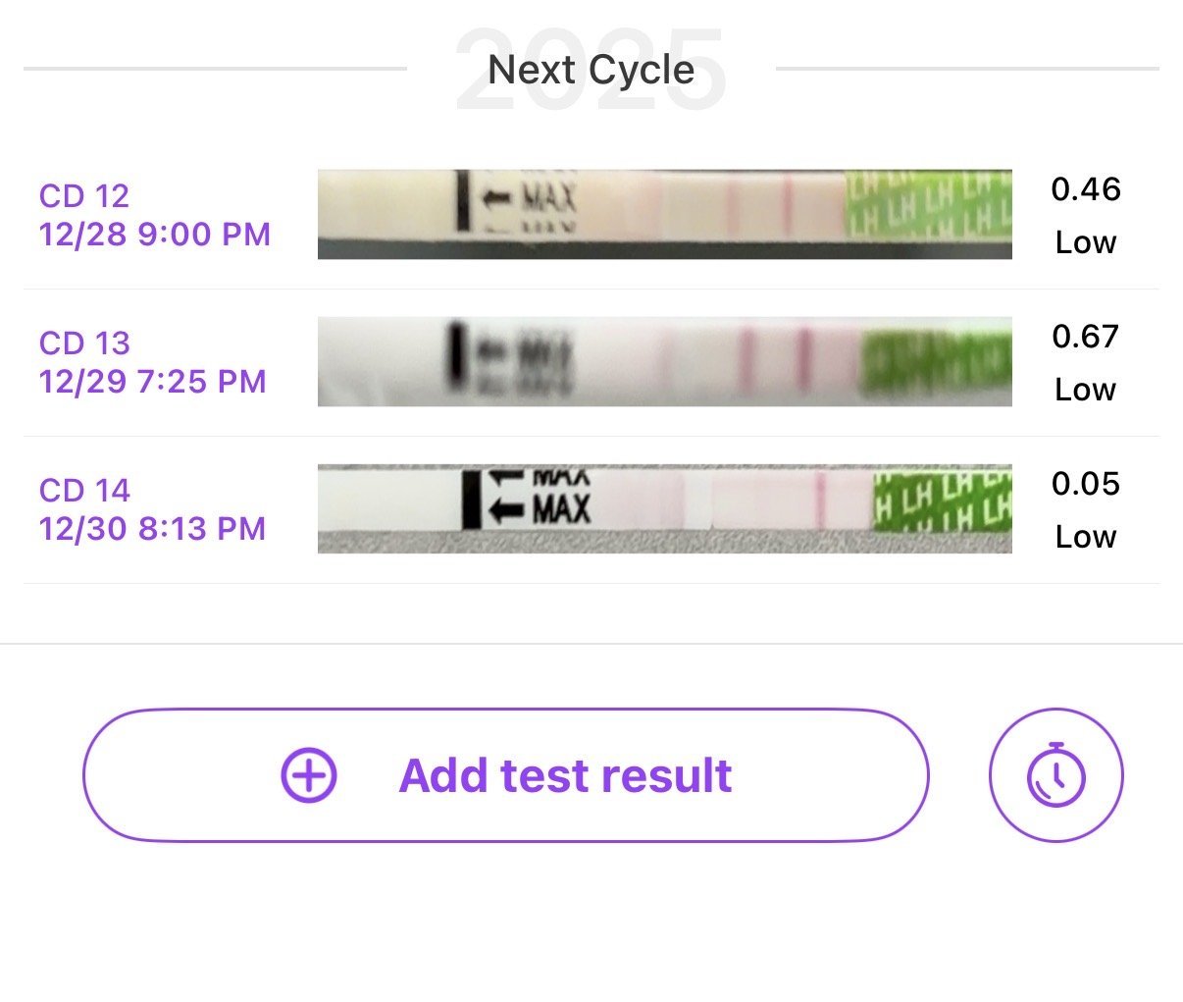Screen dimensions: 1183x1002
Task: Tap the Low status under 0.05
Action: 1085,537
